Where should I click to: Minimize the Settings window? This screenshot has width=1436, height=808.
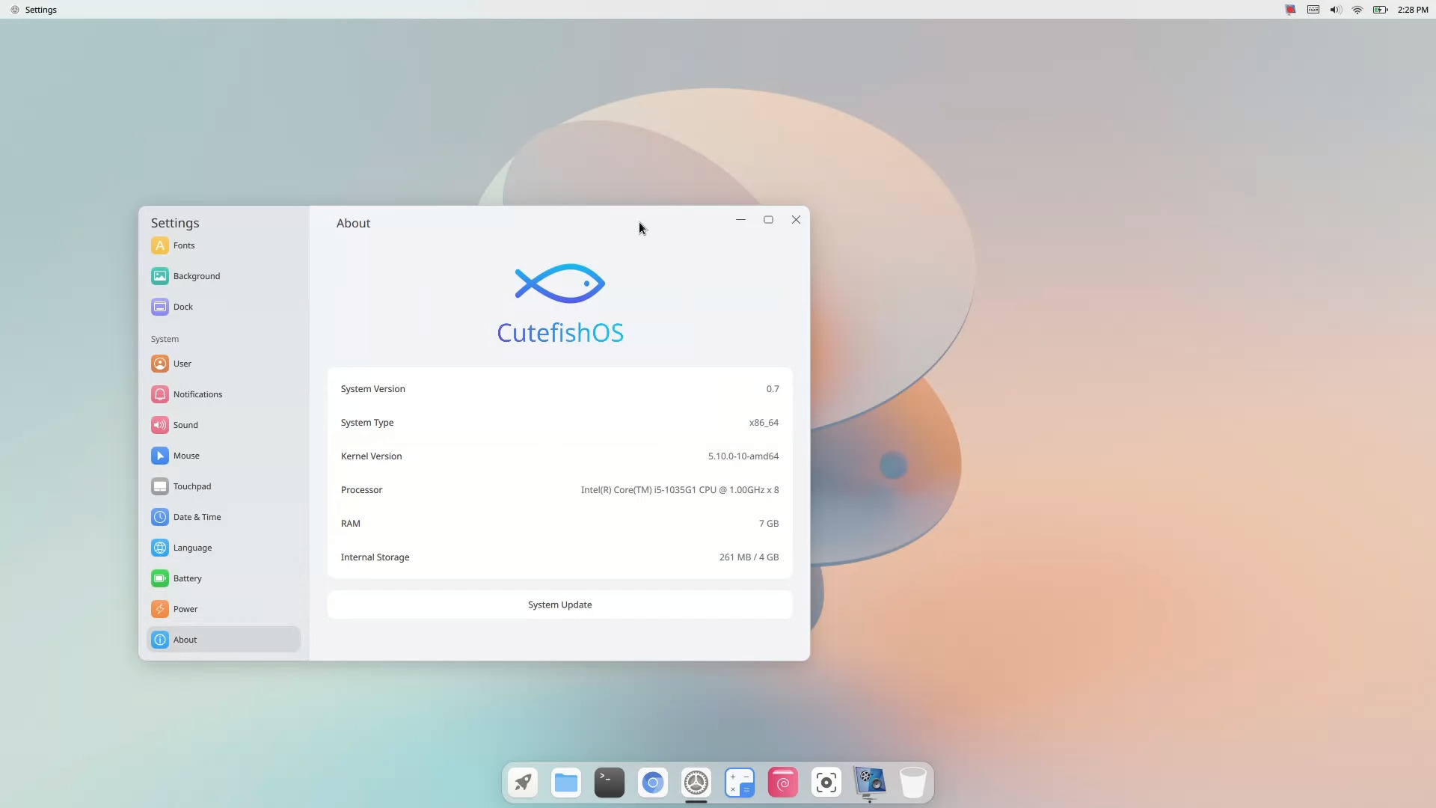point(740,220)
